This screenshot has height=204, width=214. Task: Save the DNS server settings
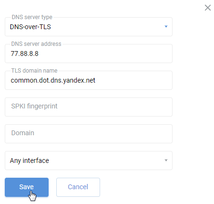pyautogui.click(x=27, y=187)
